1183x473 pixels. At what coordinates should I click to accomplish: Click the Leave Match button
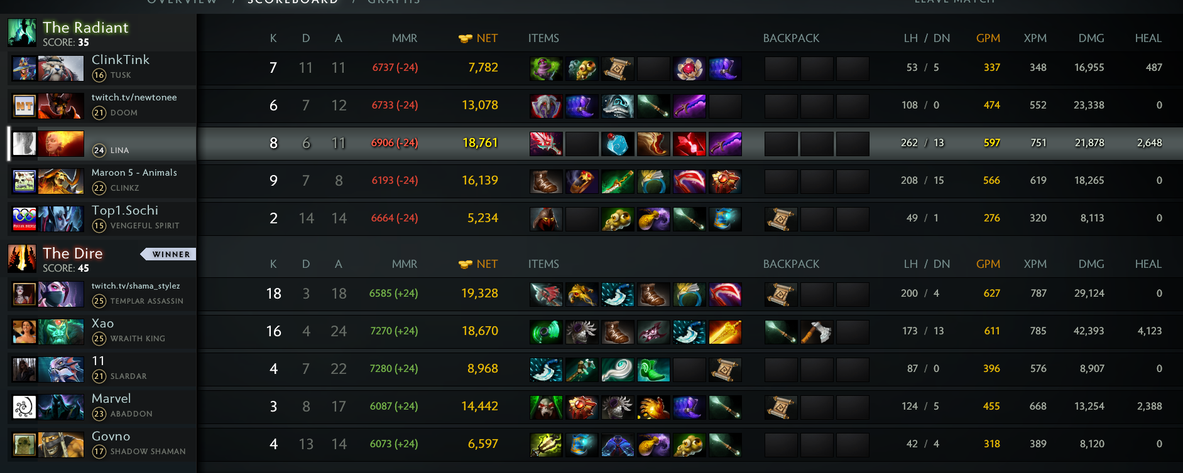(x=955, y=2)
